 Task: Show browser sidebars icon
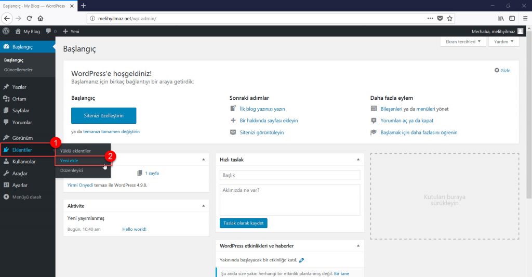point(512,18)
